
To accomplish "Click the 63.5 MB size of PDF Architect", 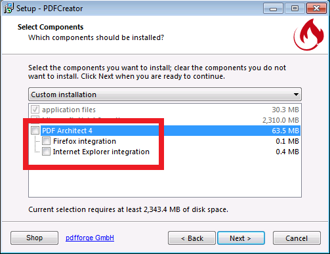I will point(285,131).
